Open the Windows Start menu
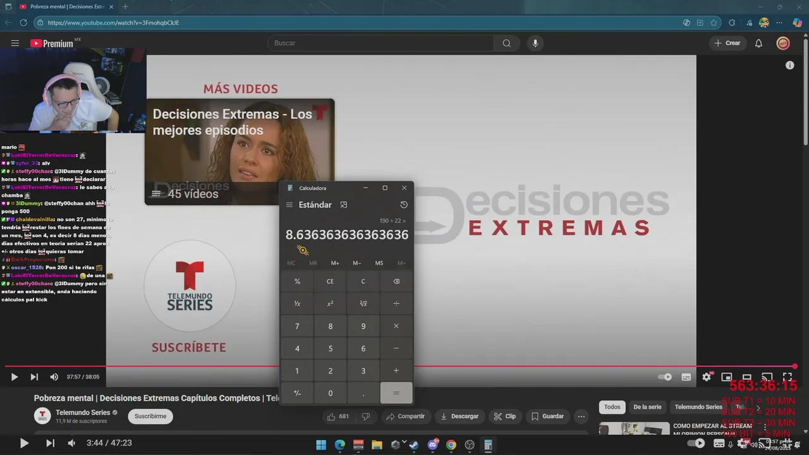Screen dimensions: 809x455 click(321, 445)
